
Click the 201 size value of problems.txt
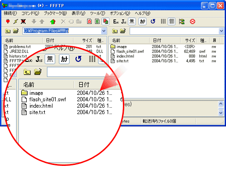89,47
